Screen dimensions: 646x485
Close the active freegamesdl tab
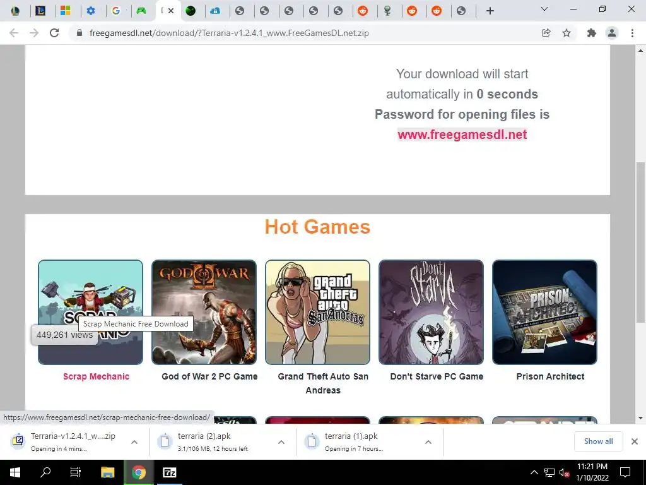click(x=172, y=11)
